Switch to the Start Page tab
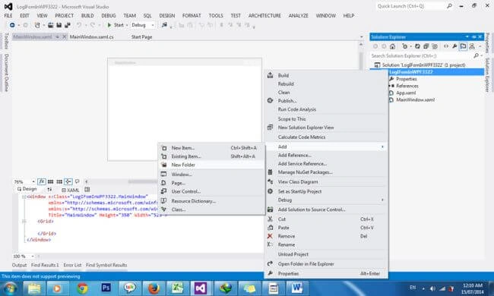 [141, 36]
